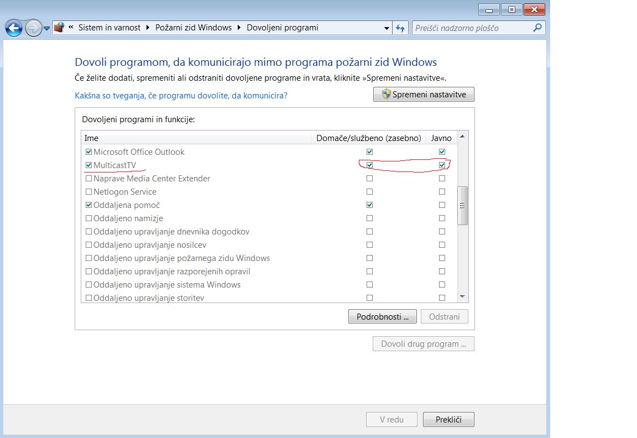
Task: Expand arrow after 'Sistem in varnost' breadcrumb
Action: click(x=148, y=28)
